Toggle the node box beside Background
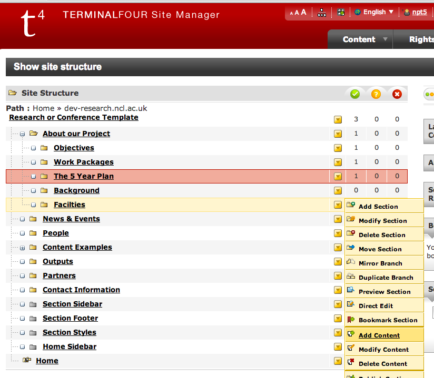Image resolution: width=434 pixels, height=378 pixels. tap(33, 191)
